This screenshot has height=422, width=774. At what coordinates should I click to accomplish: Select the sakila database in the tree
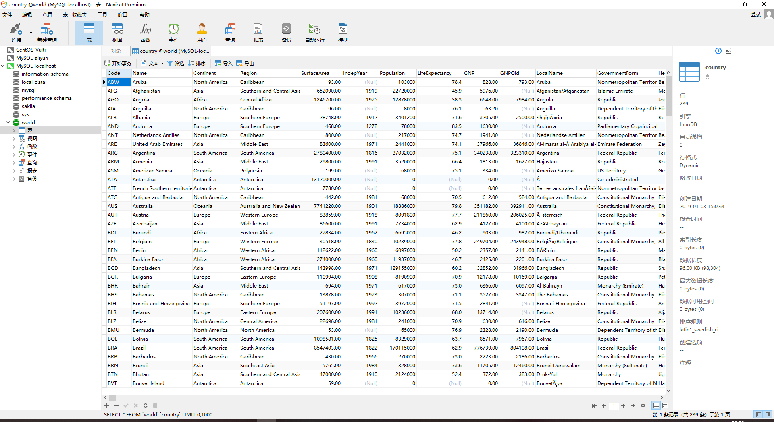[28, 106]
